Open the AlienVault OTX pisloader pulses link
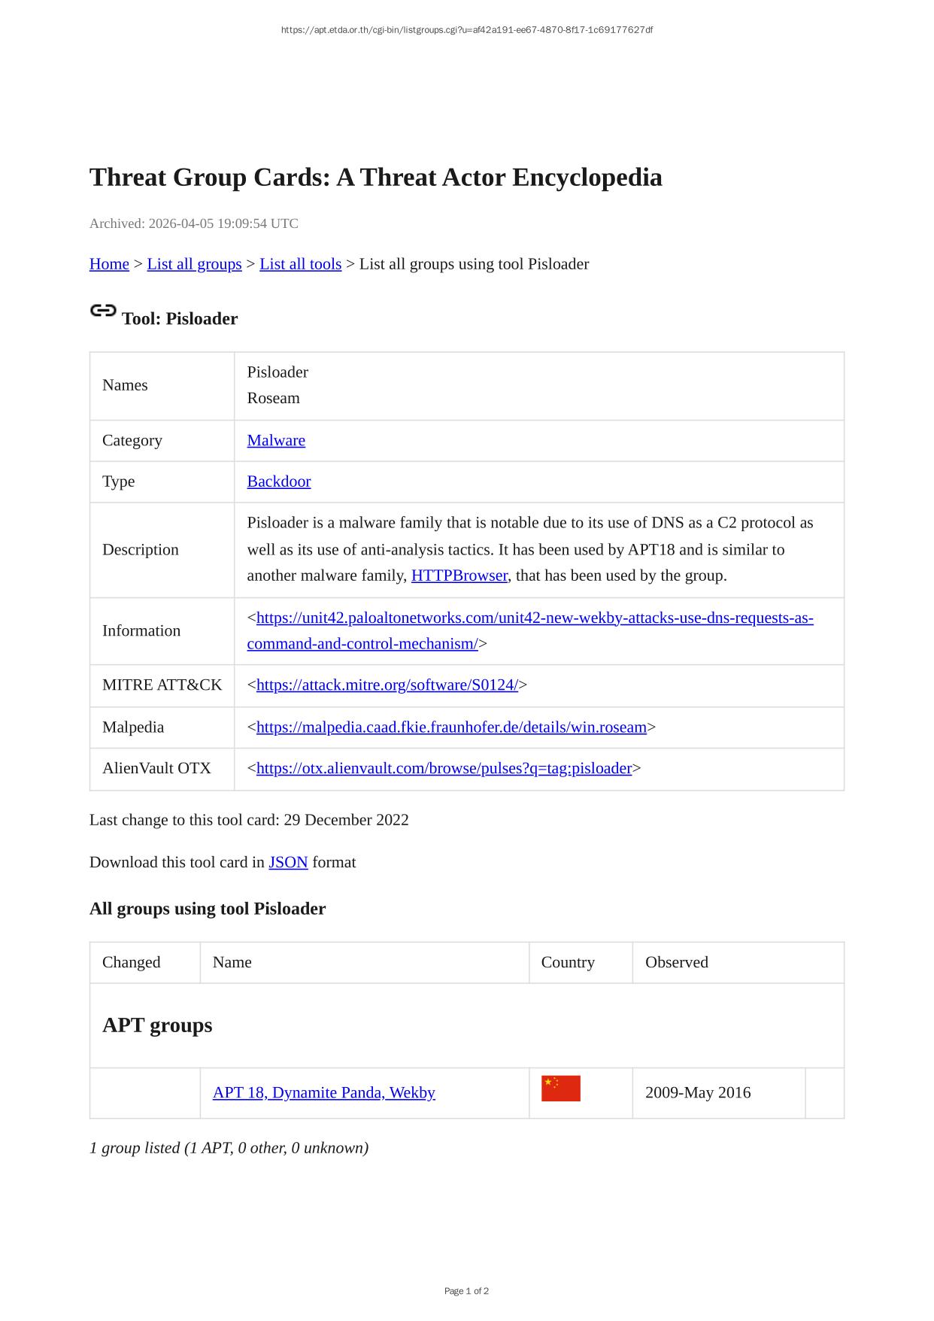Screen dimensions: 934x1321 click(x=444, y=769)
